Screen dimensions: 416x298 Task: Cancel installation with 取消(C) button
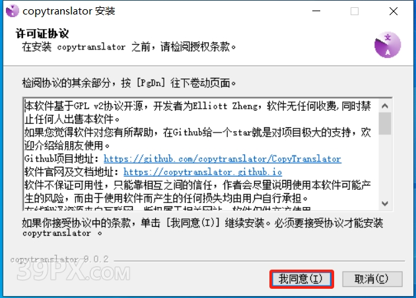click(372, 279)
